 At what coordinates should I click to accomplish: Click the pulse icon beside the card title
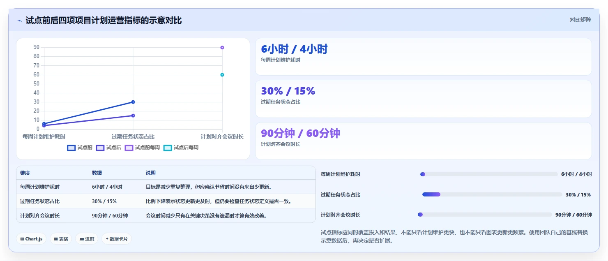[19, 21]
